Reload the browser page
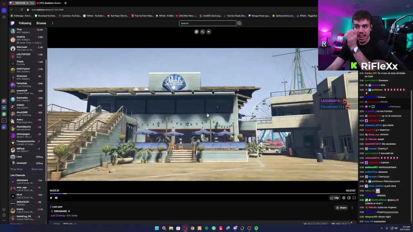The height and width of the screenshot is (232, 413). [22, 10]
